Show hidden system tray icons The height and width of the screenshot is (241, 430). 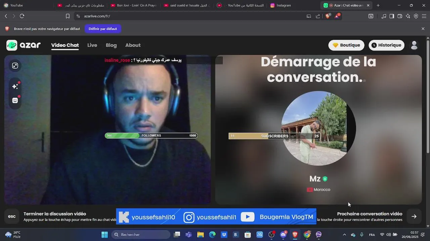(x=344, y=235)
